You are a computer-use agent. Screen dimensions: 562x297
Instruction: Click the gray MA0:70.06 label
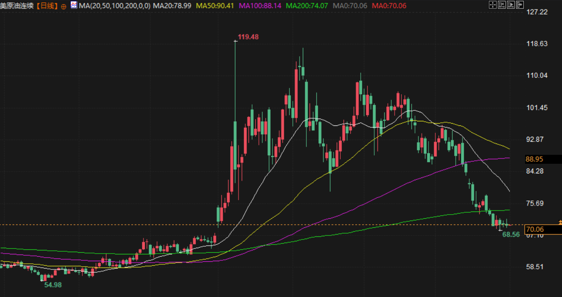tap(350, 6)
